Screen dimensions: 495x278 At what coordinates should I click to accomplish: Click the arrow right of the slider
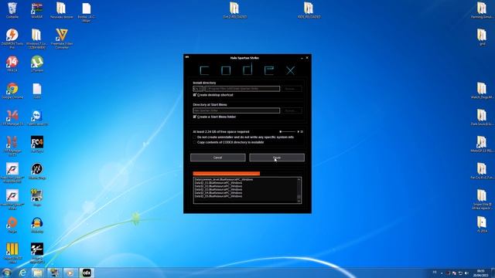(x=299, y=132)
